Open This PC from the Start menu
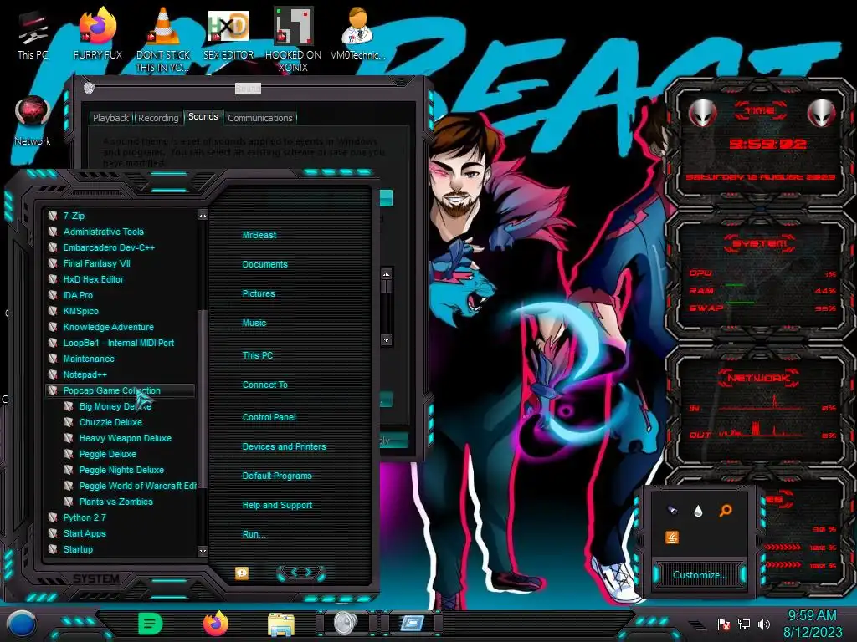Image resolution: width=857 pixels, height=642 pixels. [258, 355]
